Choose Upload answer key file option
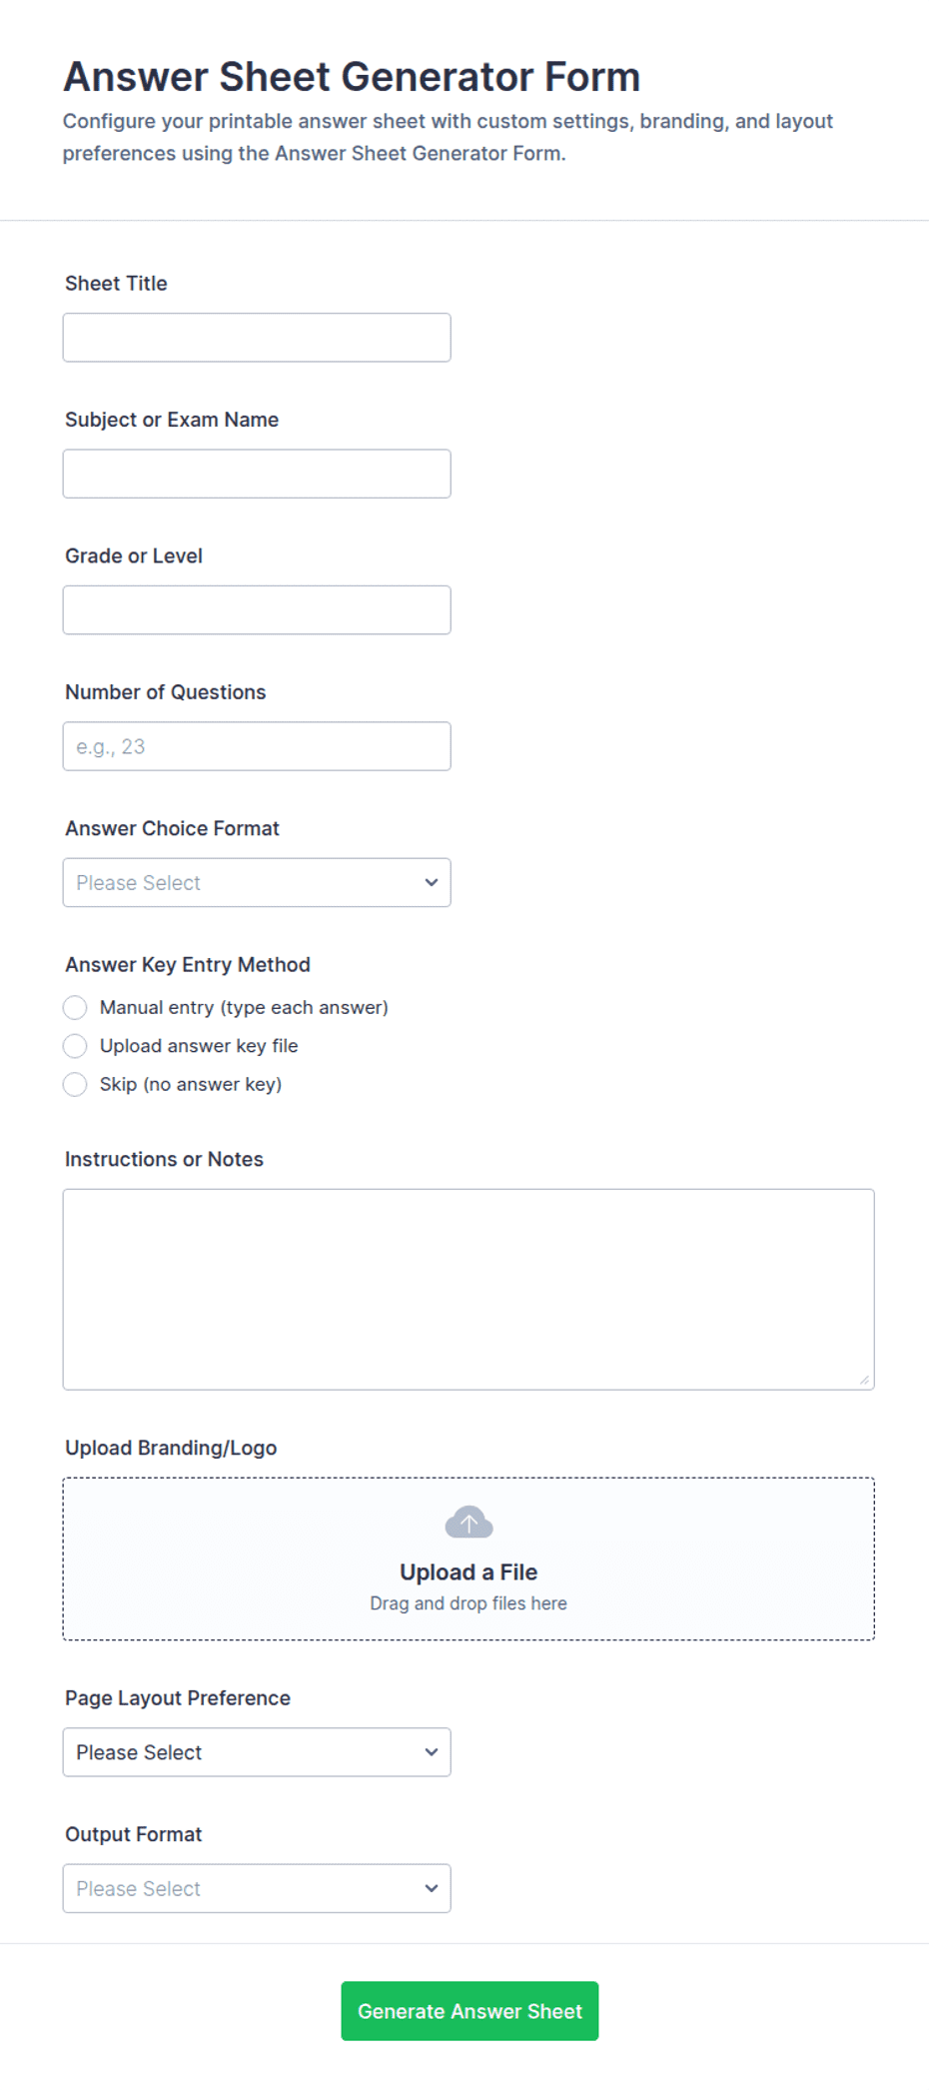 [75, 1046]
